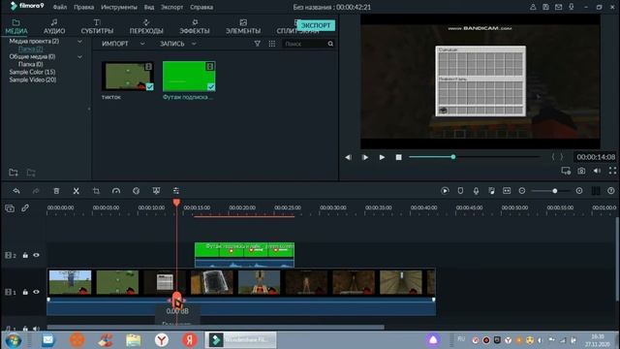Viewport: 620px width, 349px height.
Task: Open the Правка menu
Action: pos(84,7)
